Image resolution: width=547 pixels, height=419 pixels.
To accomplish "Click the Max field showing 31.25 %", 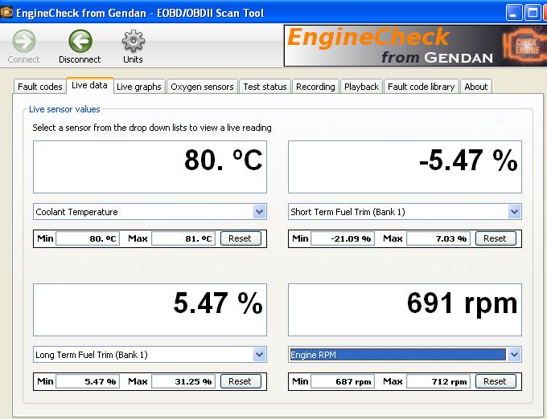I will point(183,381).
